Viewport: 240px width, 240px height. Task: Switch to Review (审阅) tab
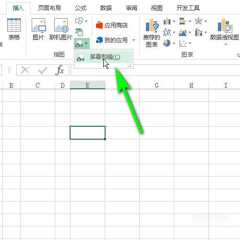point(132,8)
